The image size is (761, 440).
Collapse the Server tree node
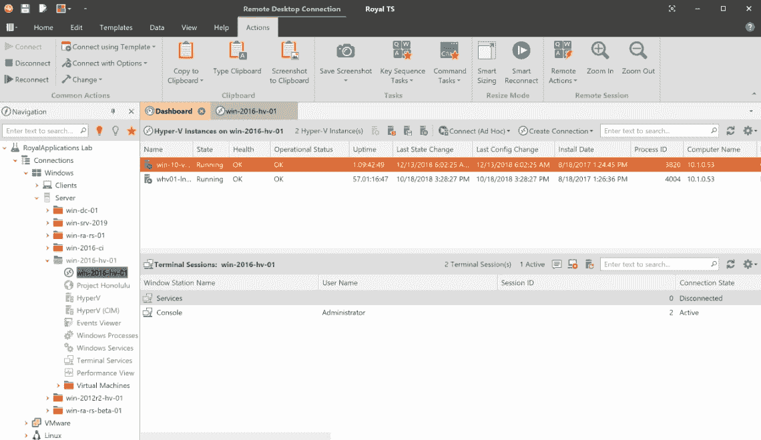37,198
